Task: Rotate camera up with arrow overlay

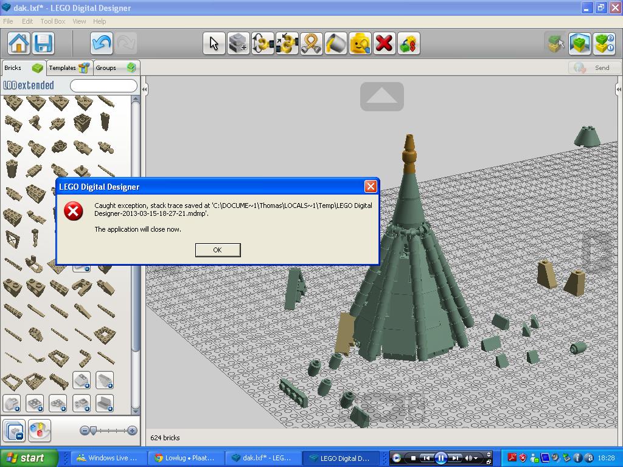Action: (x=382, y=97)
